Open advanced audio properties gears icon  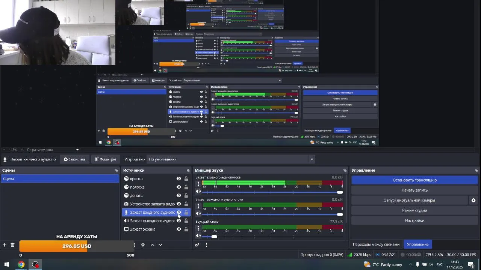[x=197, y=245]
